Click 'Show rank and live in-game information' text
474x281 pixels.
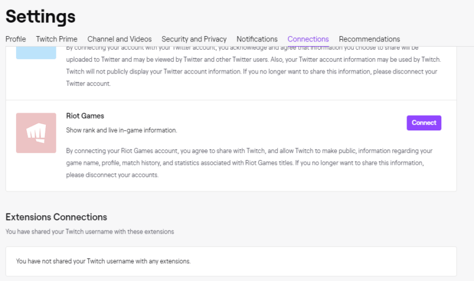click(x=121, y=130)
